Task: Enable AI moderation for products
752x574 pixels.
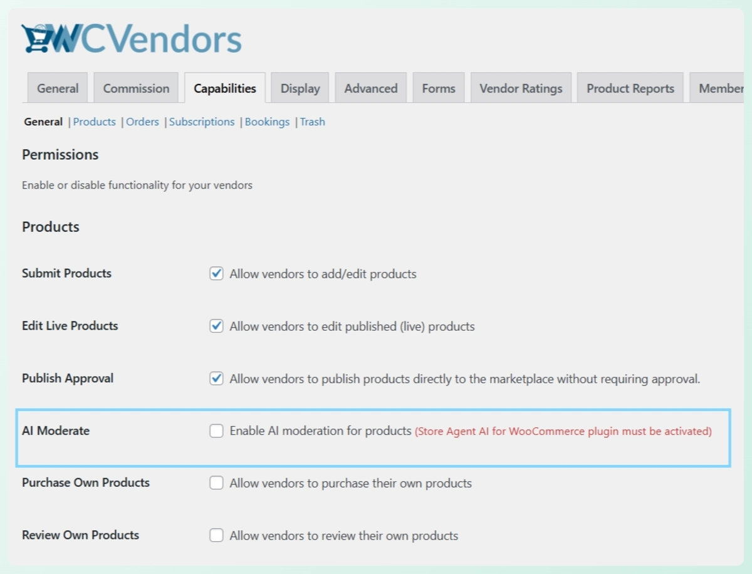Action: (216, 430)
